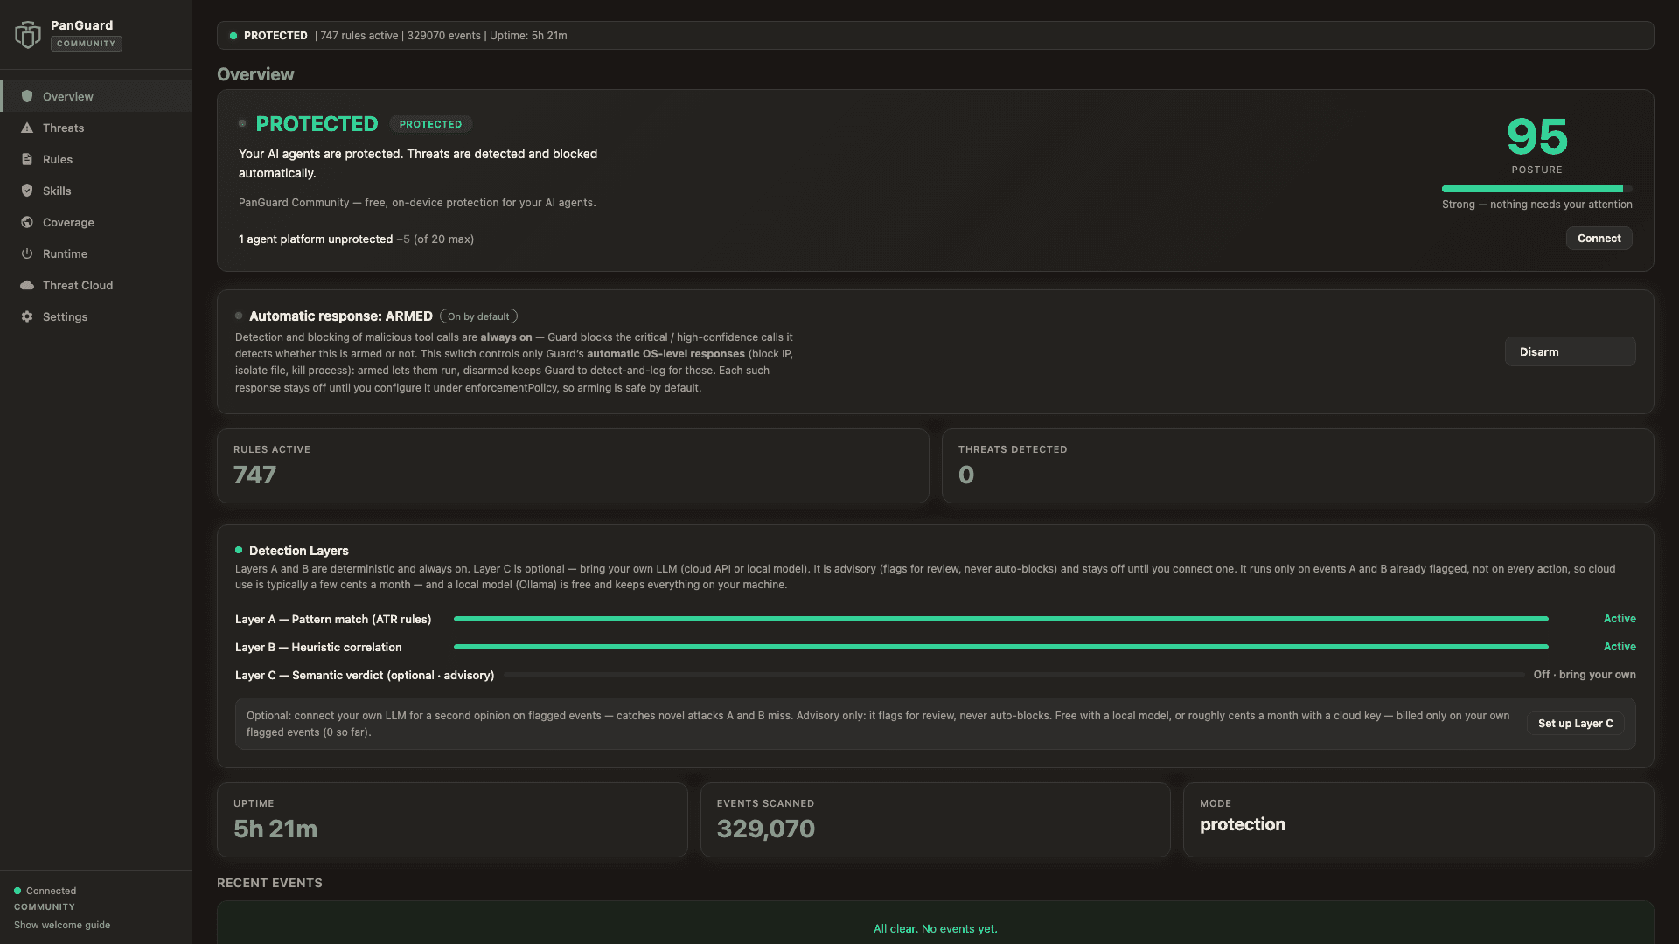Click Set up Layer C button
This screenshot has width=1679, height=944.
click(1575, 723)
